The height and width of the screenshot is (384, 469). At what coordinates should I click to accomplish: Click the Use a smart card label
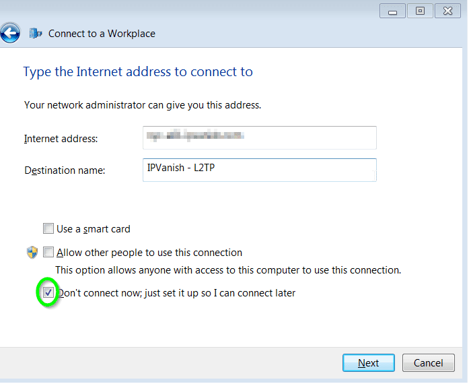(x=94, y=229)
